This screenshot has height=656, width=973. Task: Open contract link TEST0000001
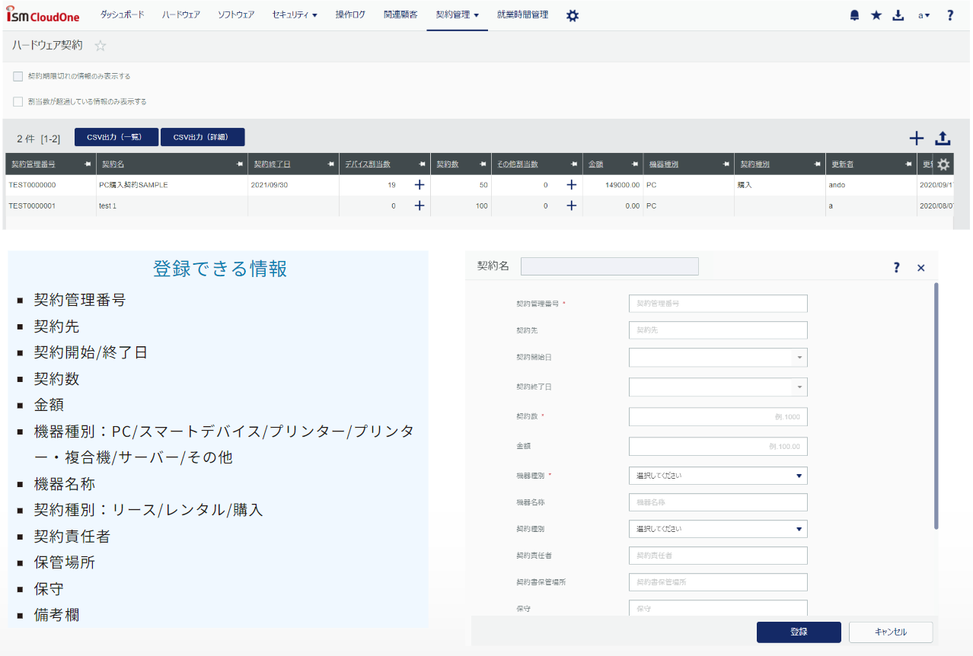[32, 205]
